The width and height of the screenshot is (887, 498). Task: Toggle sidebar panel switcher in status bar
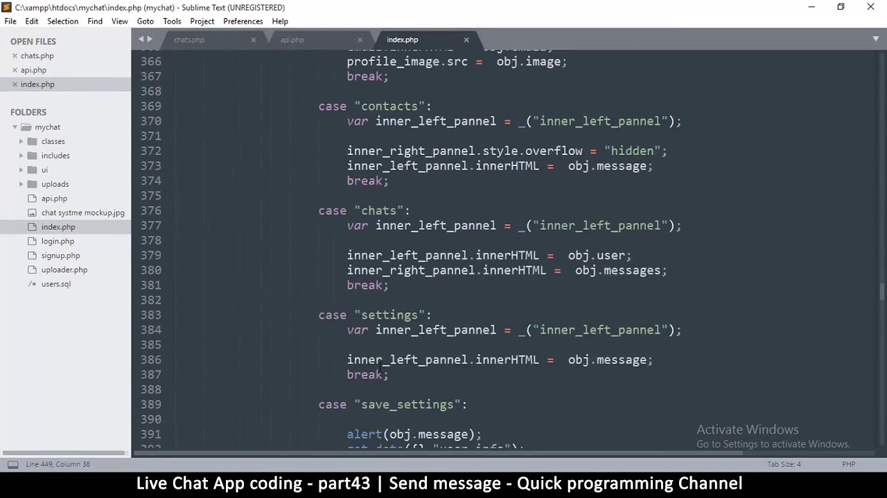[12, 464]
